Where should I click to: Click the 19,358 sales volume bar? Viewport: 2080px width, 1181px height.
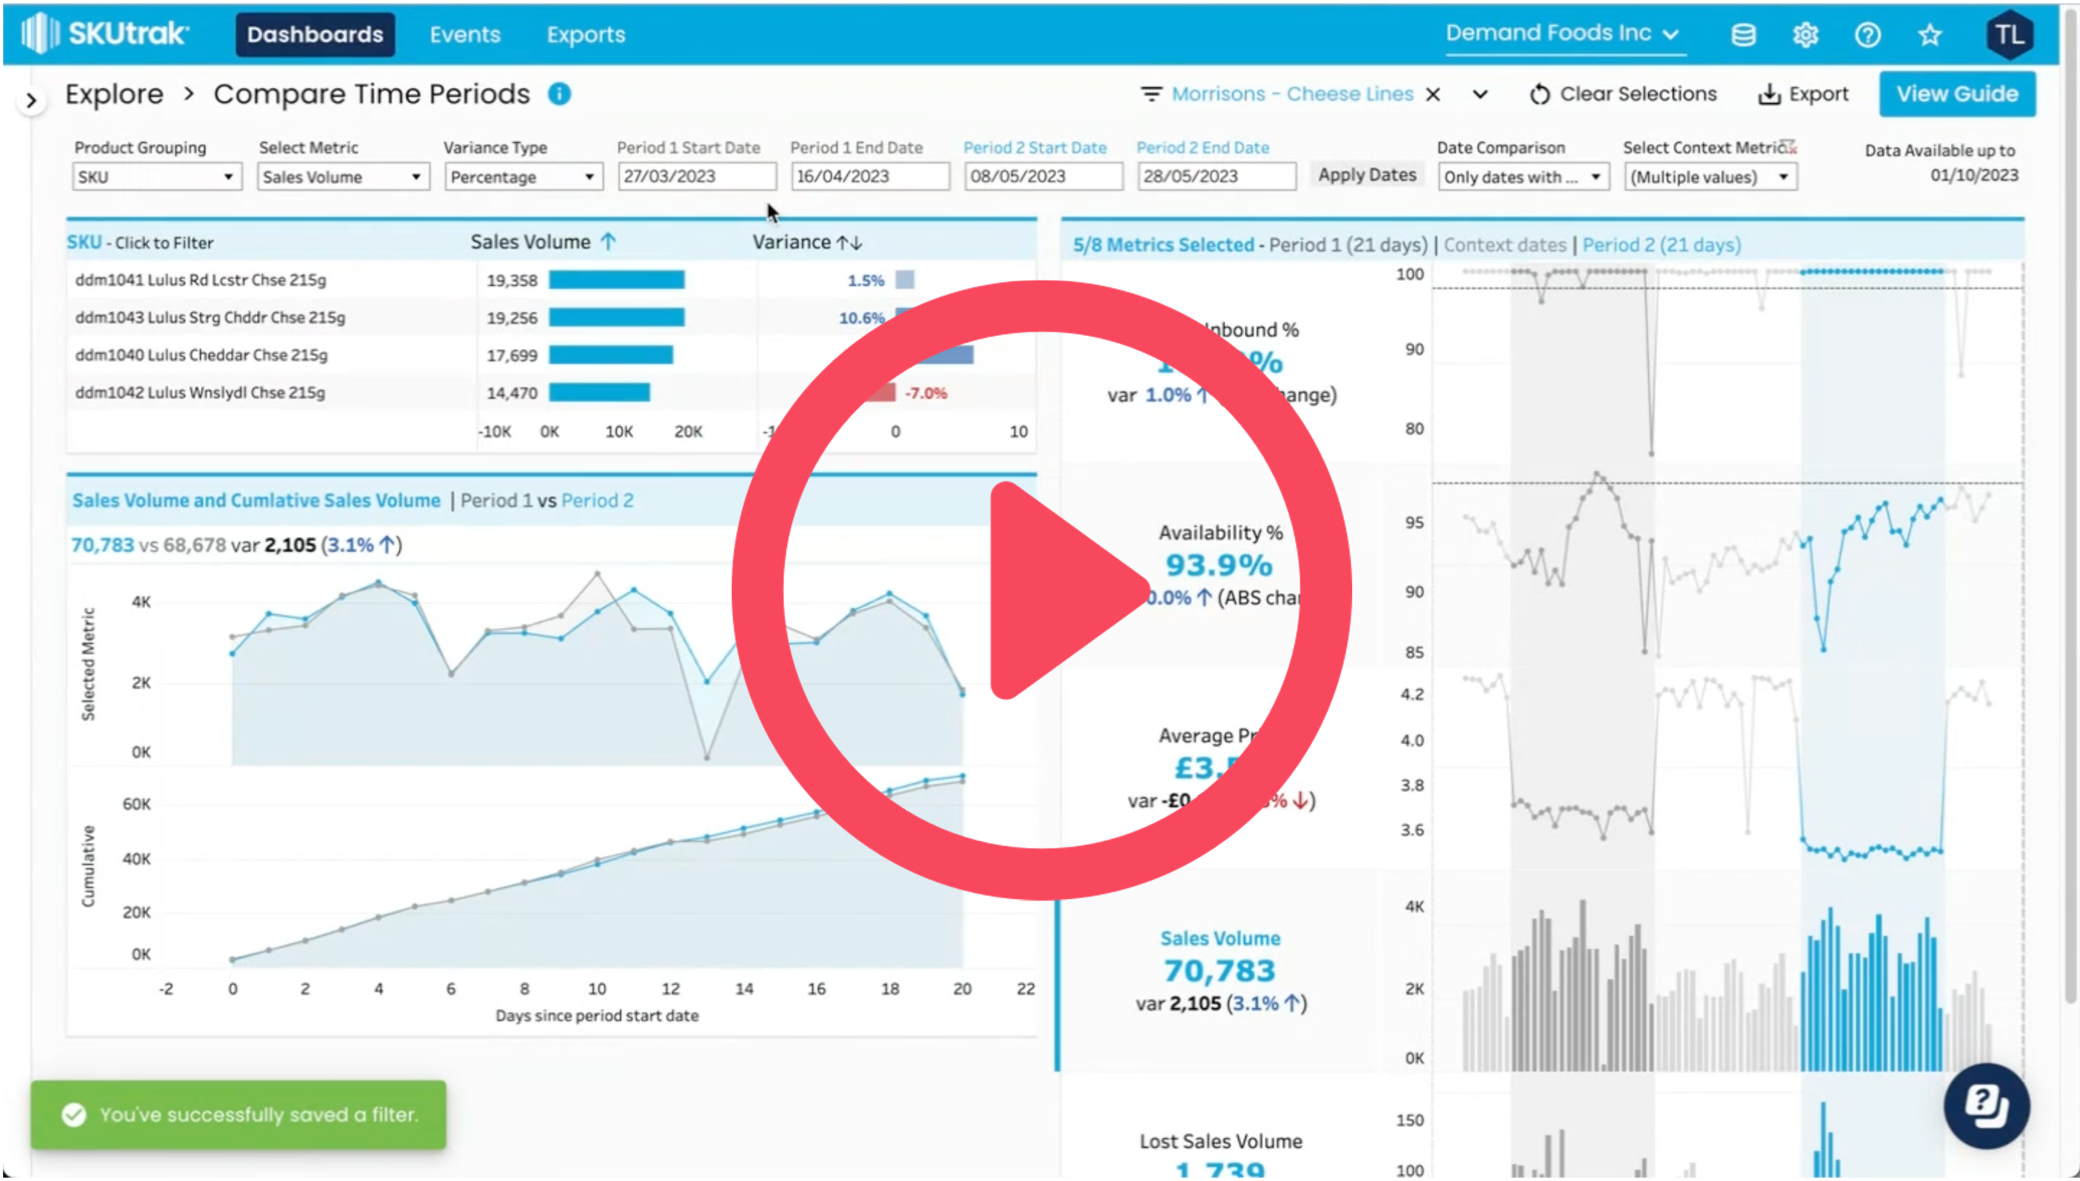(616, 280)
